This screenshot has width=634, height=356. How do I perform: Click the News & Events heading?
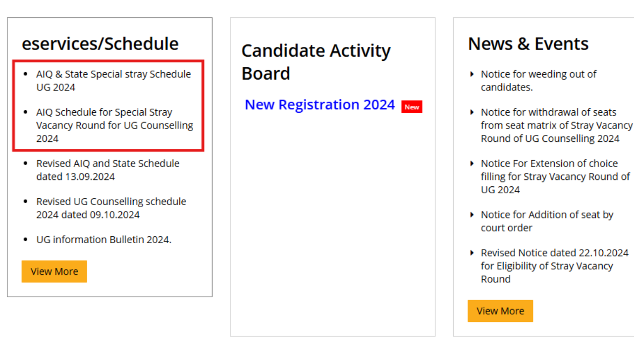click(528, 44)
